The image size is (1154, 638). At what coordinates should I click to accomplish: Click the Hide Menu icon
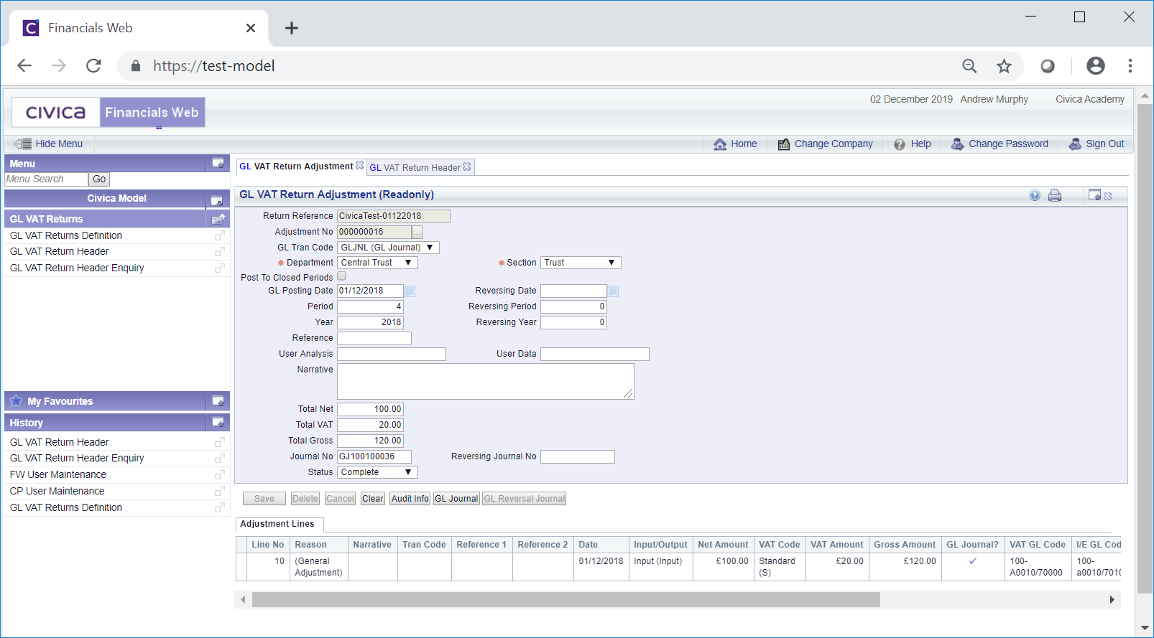coord(23,144)
